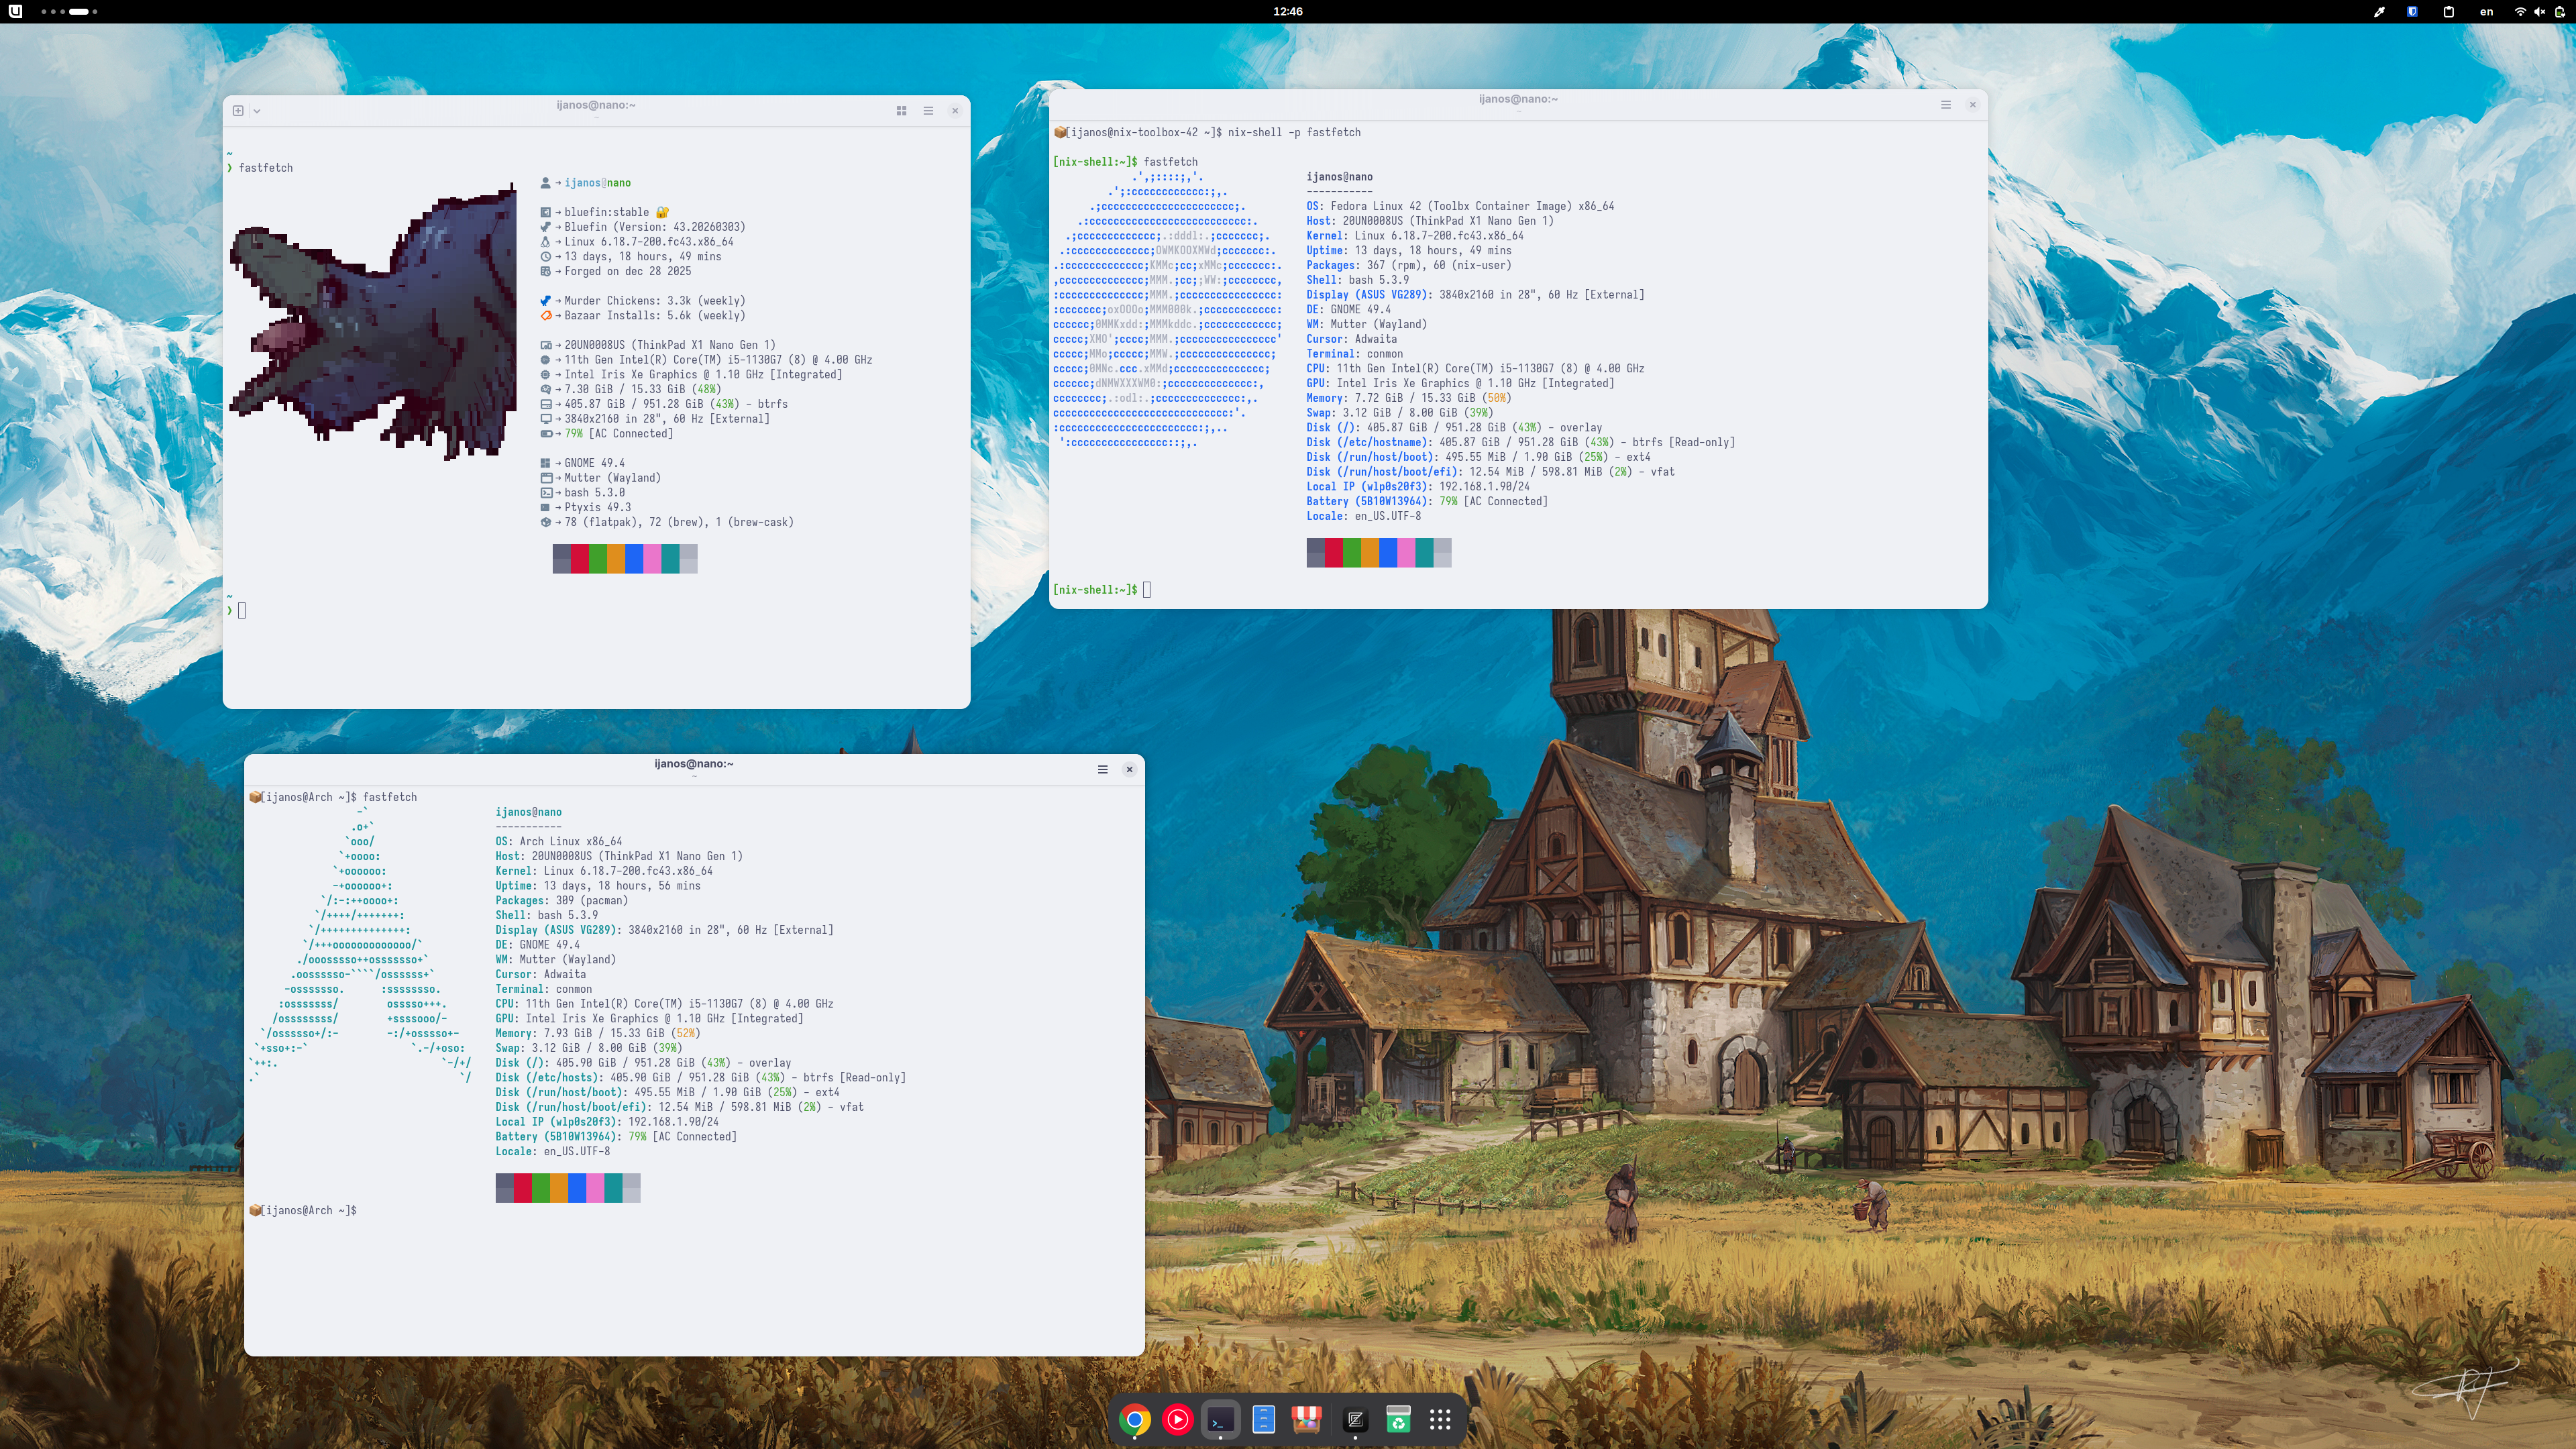This screenshot has width=2576, height=1449.
Task: Open the Arch terminal window hamburger menu
Action: [1102, 769]
